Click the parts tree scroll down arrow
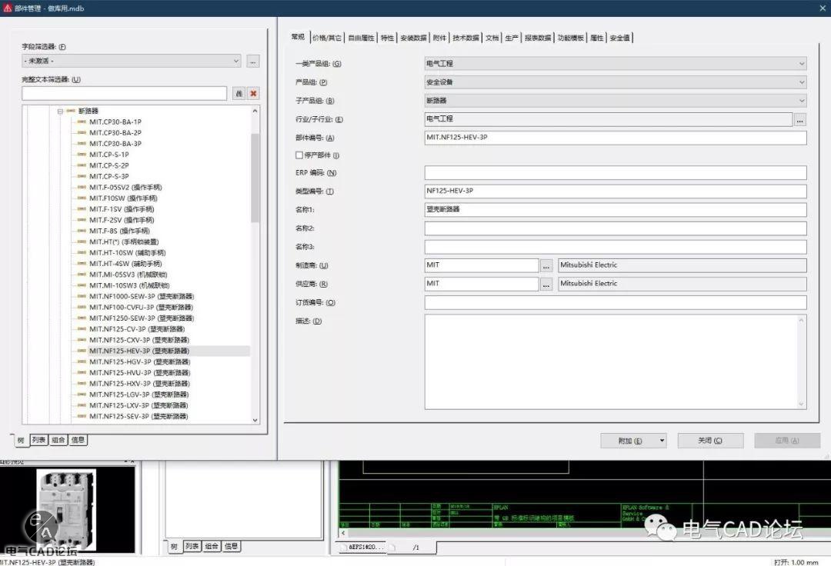This screenshot has width=831, height=566. click(x=255, y=420)
